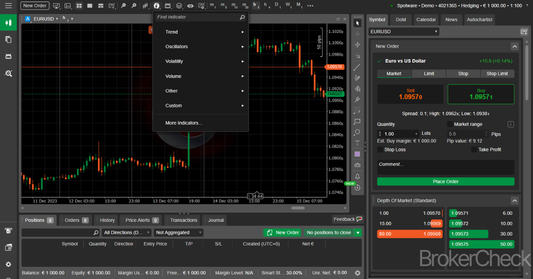Open the hamburger main menu
Image resolution: width=533 pixels, height=279 pixels.
[8, 6]
